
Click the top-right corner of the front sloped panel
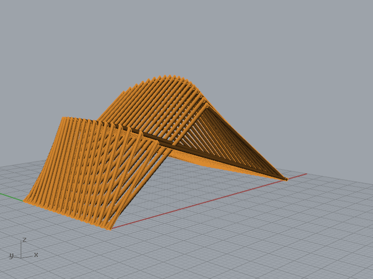[157, 141]
